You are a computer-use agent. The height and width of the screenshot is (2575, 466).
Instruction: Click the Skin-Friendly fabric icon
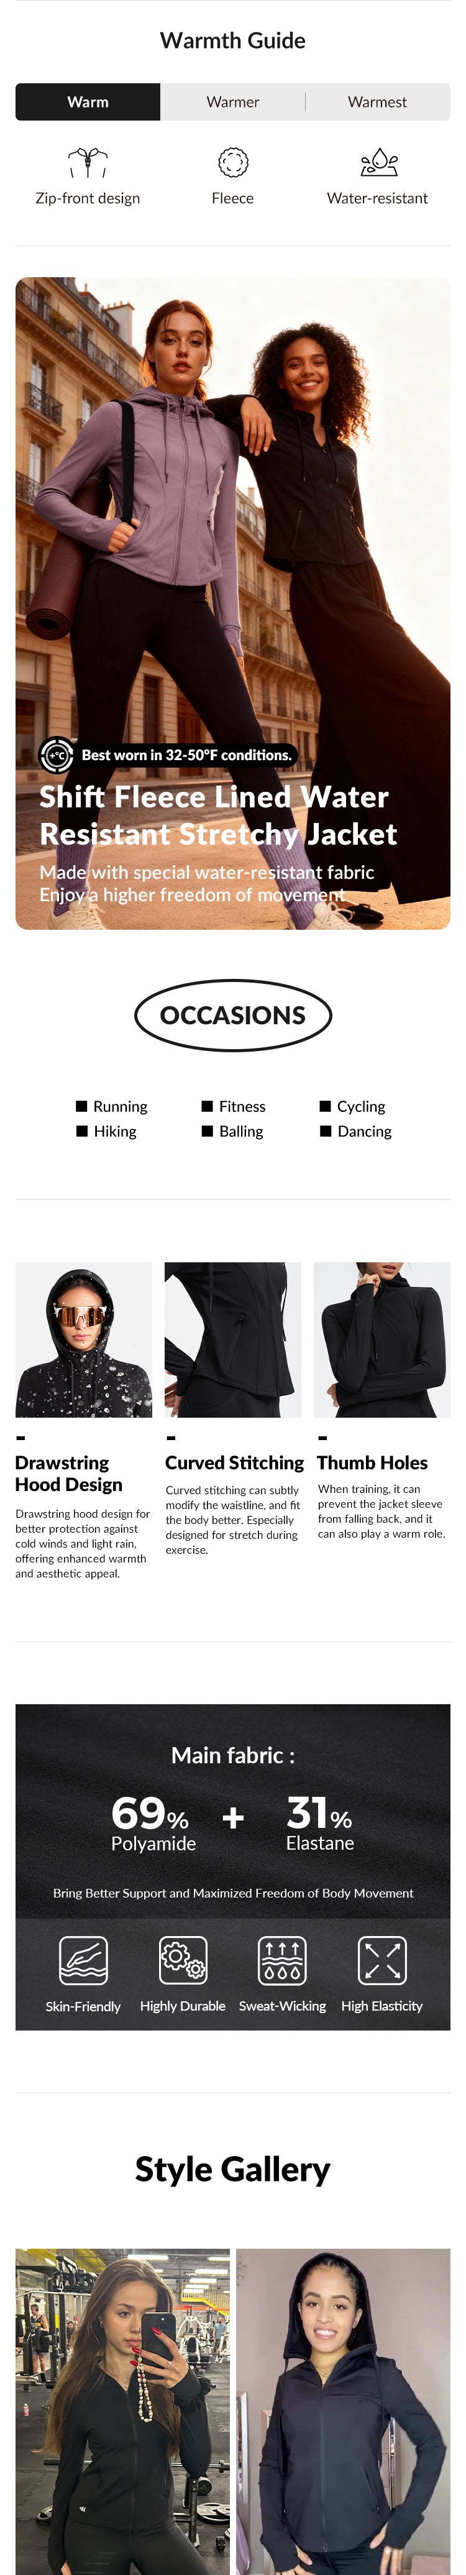click(x=83, y=1960)
